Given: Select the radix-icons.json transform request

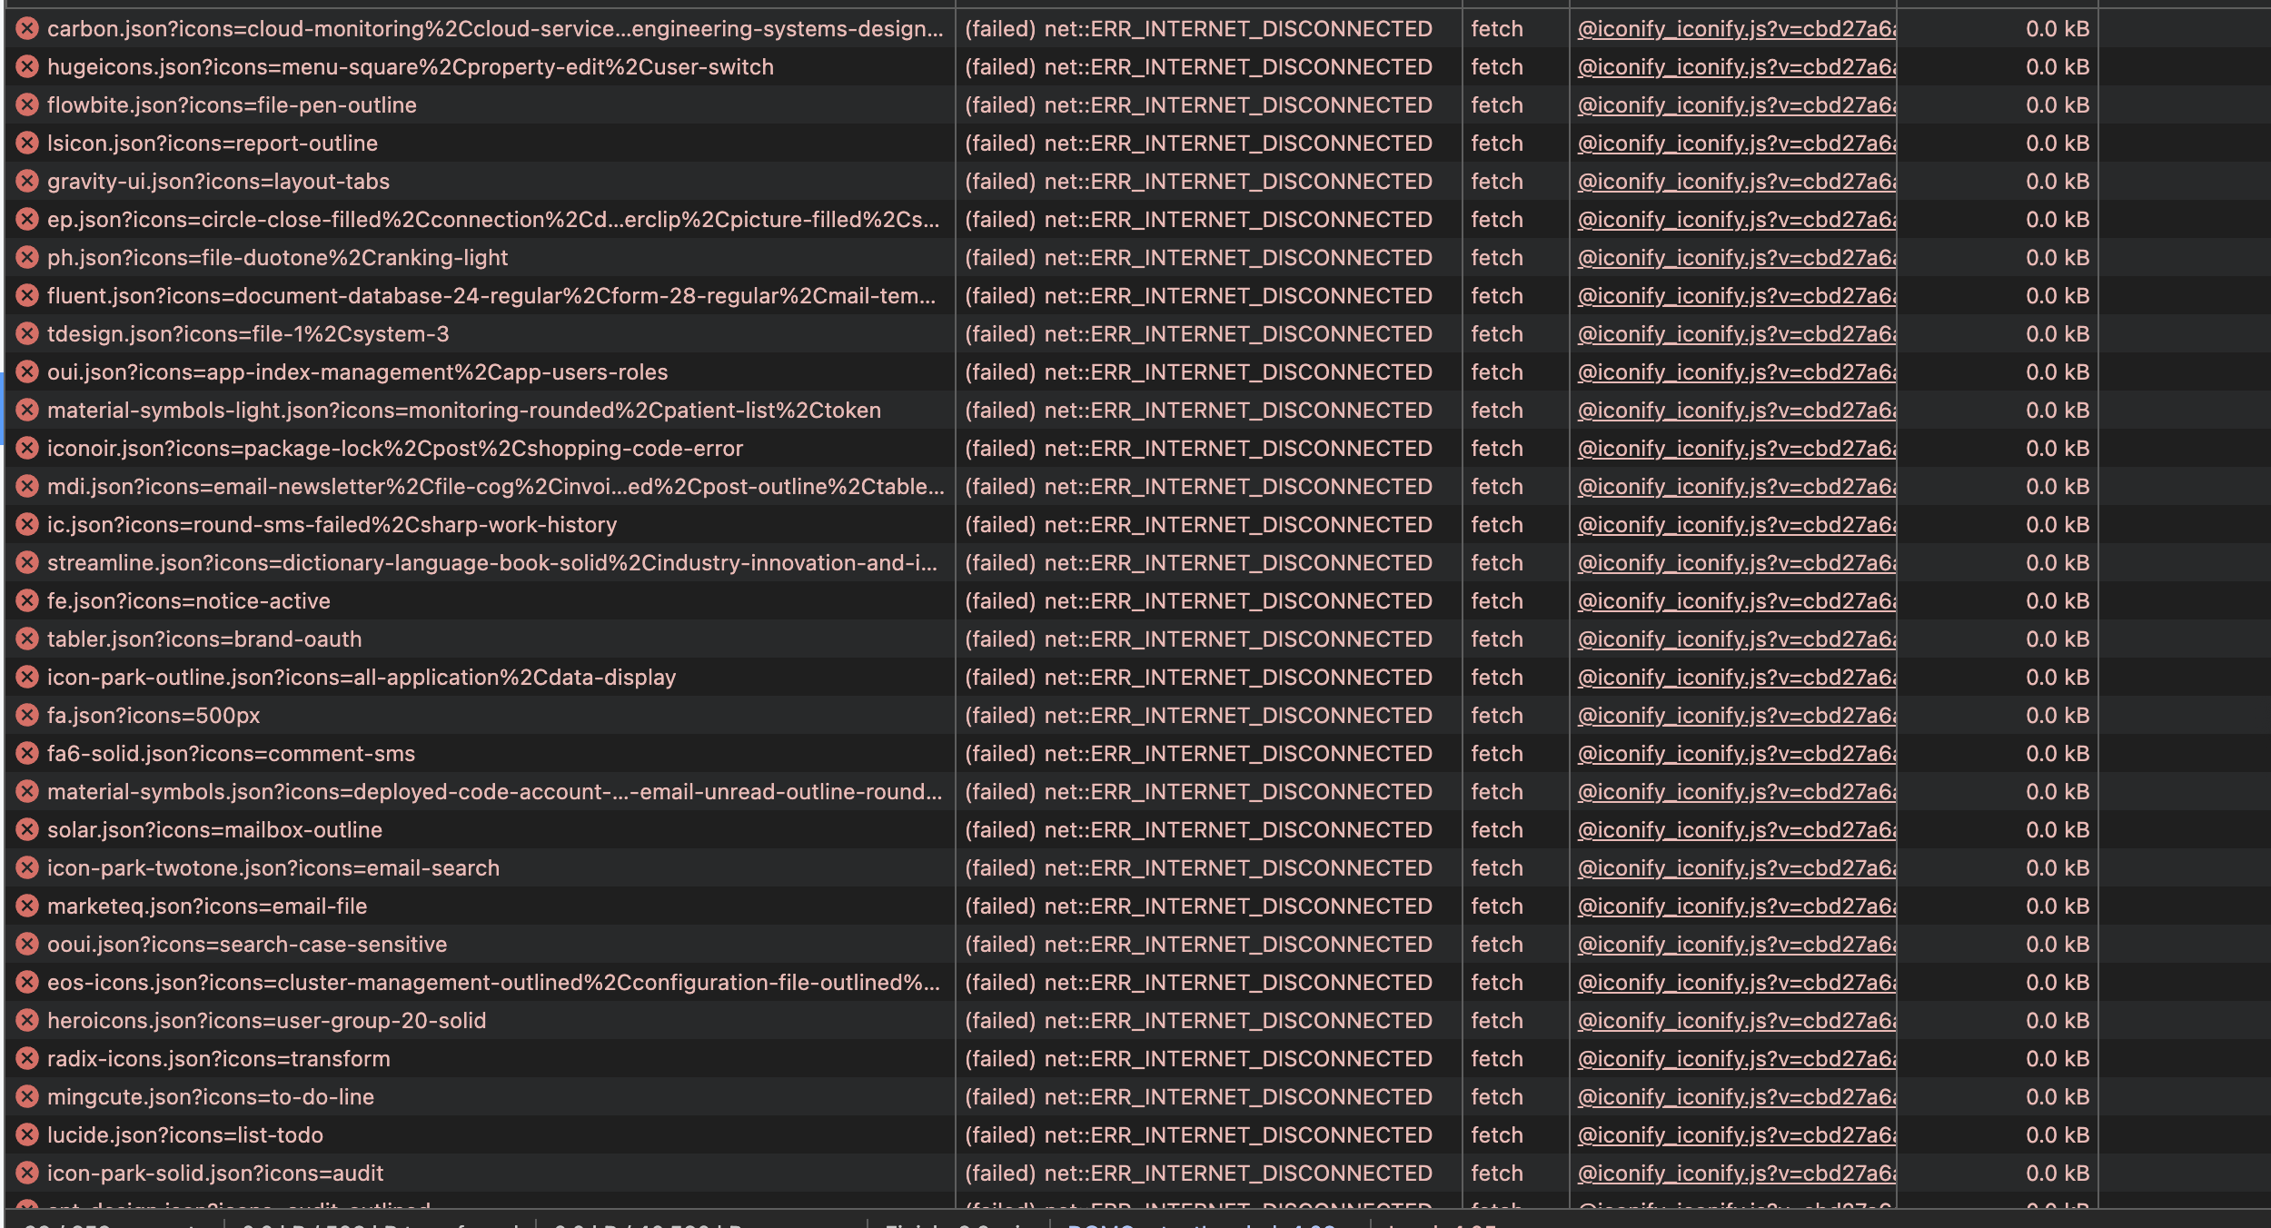Looking at the screenshot, I should (218, 1059).
